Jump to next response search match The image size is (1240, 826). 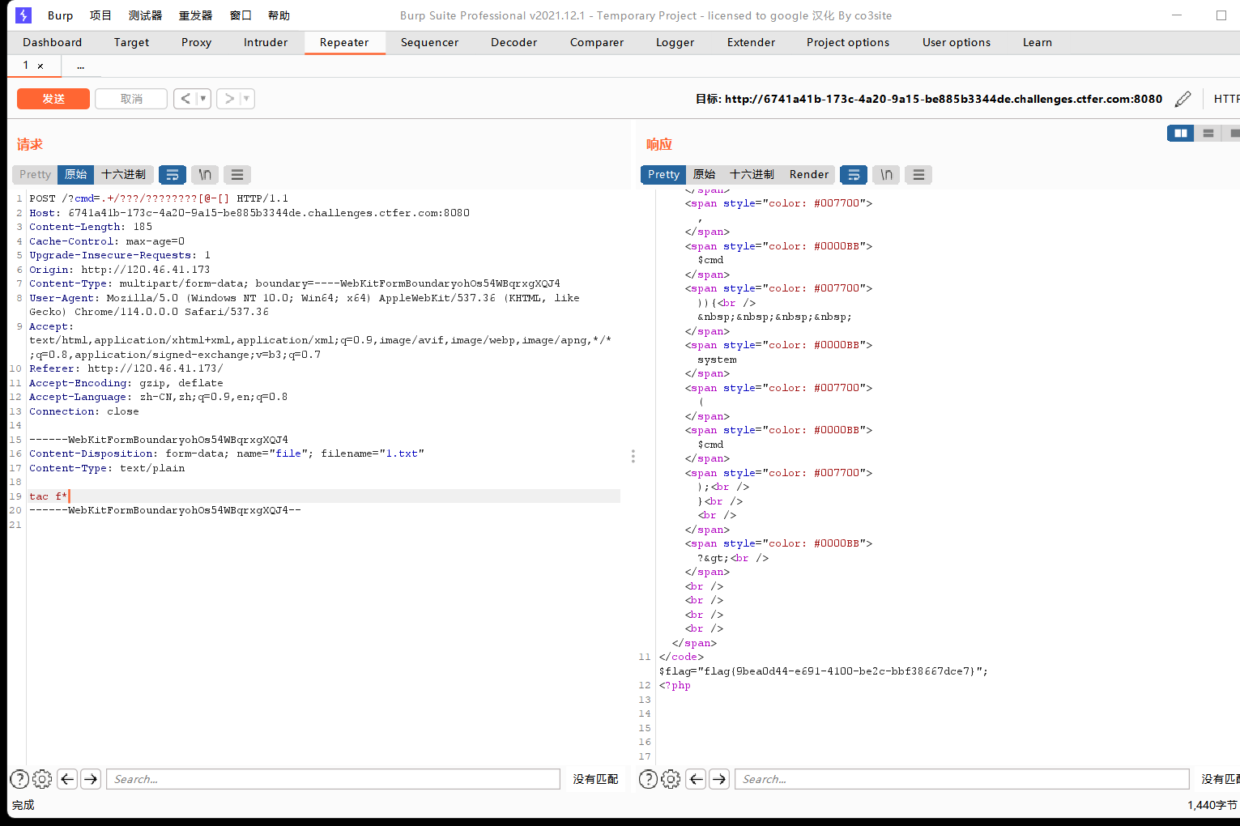click(719, 779)
